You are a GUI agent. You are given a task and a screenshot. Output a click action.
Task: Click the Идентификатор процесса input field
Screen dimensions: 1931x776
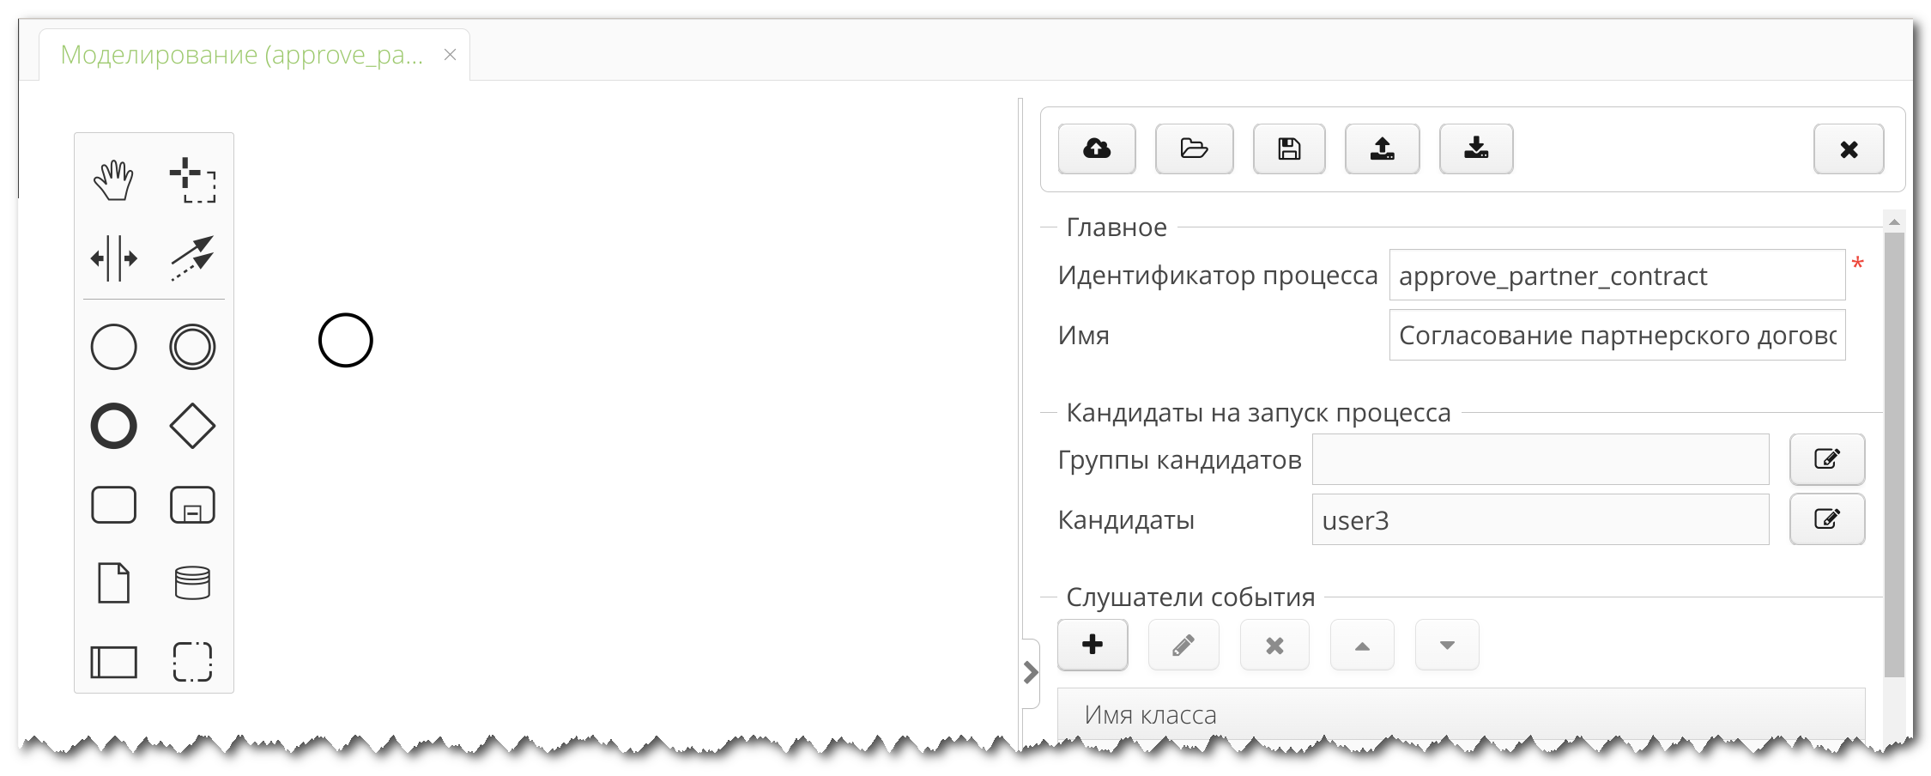point(1616,276)
